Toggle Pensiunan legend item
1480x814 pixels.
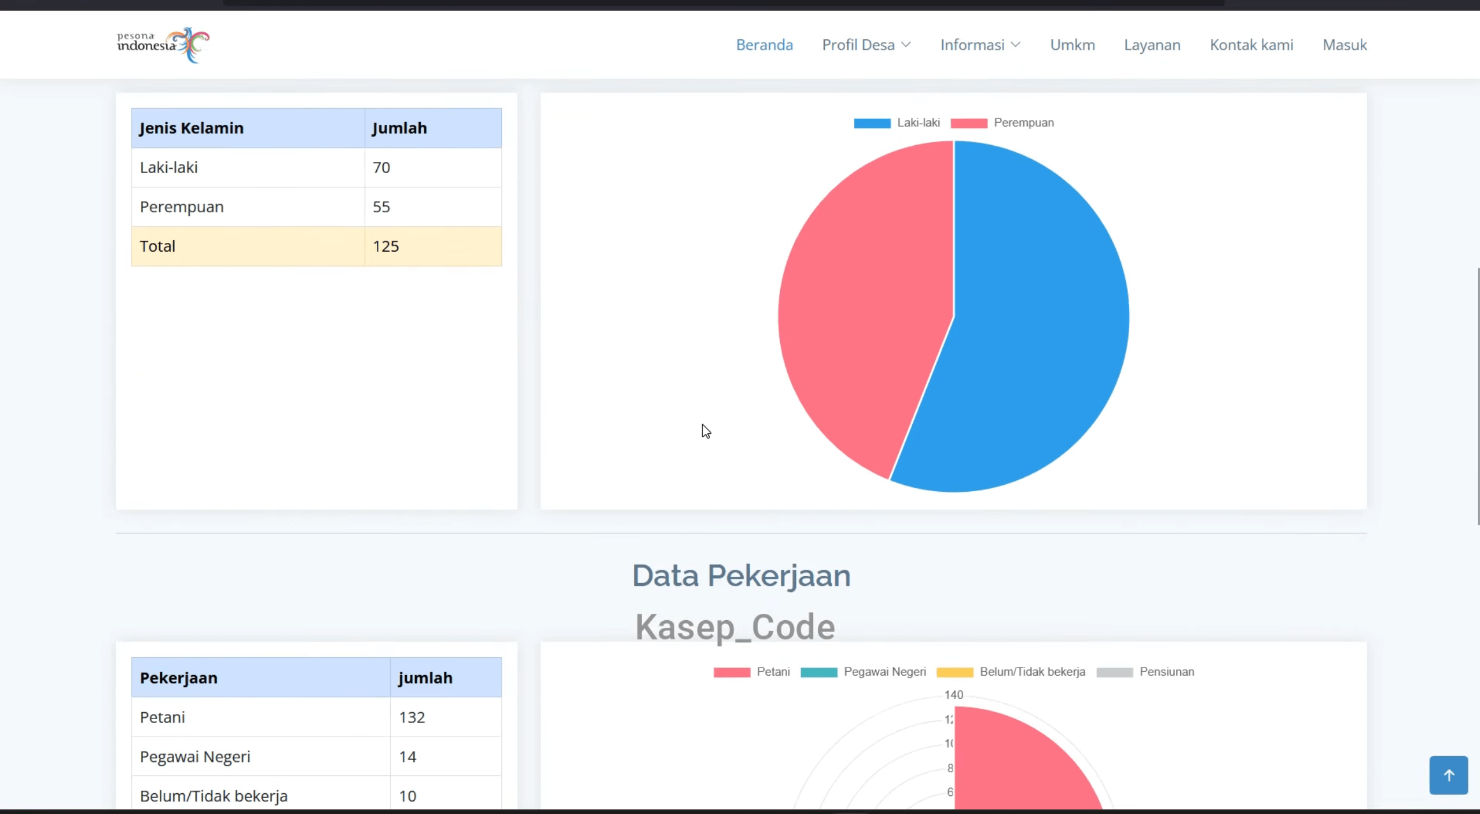click(x=1145, y=672)
